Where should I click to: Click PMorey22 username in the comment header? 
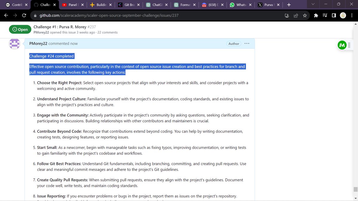(x=38, y=43)
